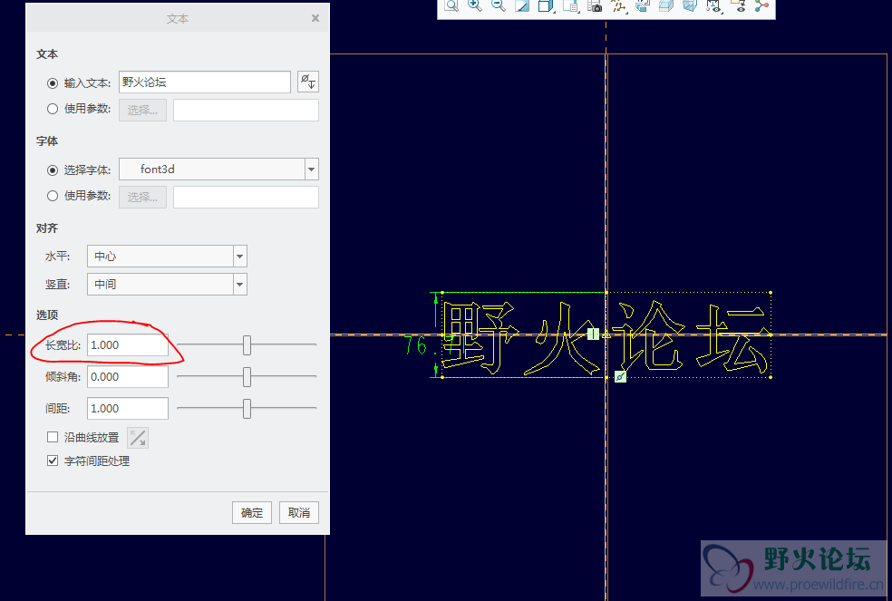Click the text orientation handle below the text
Image resolution: width=892 pixels, height=601 pixels.
click(x=620, y=377)
